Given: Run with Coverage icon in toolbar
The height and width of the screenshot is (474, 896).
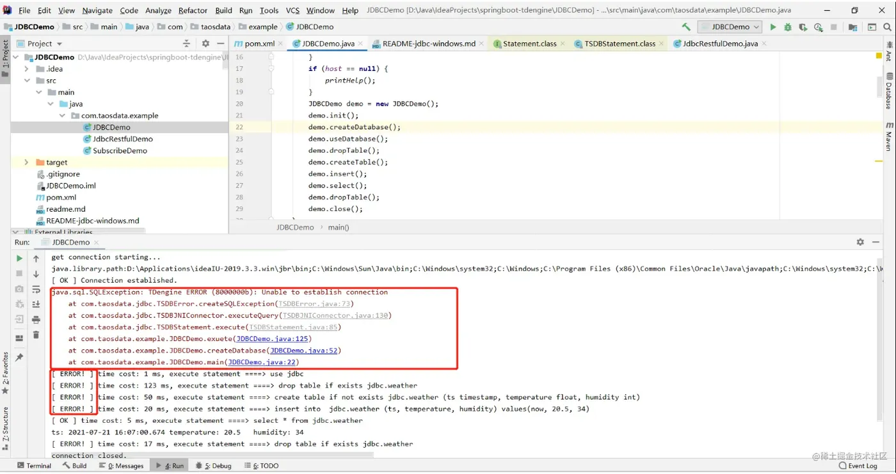Looking at the screenshot, I should 803,27.
